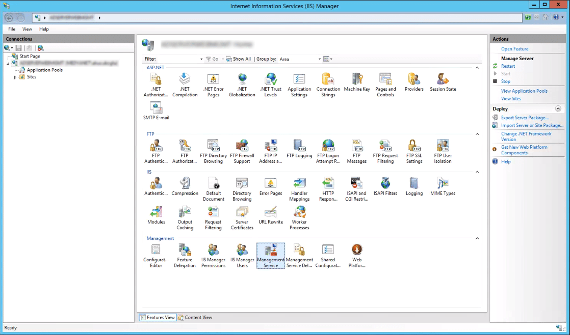
Task: Open Worker Processes feature
Action: coord(299,218)
